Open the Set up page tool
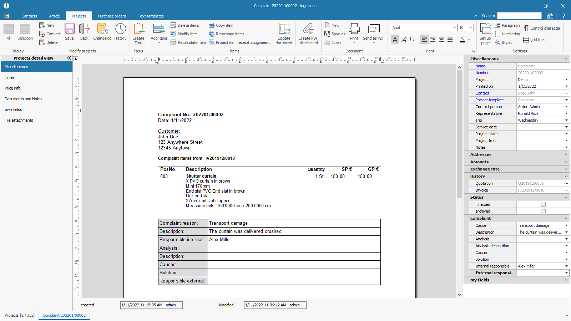 [485, 29]
